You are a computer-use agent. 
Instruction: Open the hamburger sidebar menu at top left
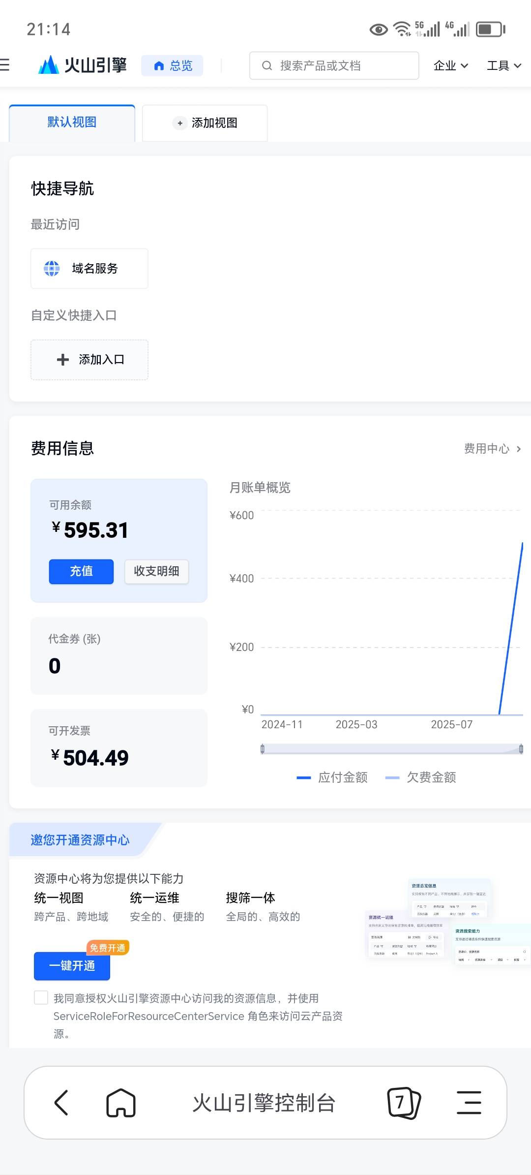pyautogui.click(x=5, y=65)
